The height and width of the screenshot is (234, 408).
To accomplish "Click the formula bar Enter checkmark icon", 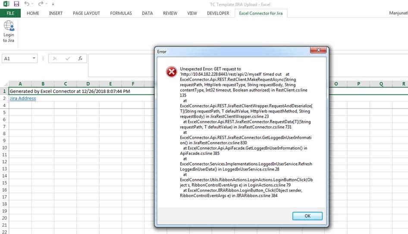I will [x=68, y=59].
